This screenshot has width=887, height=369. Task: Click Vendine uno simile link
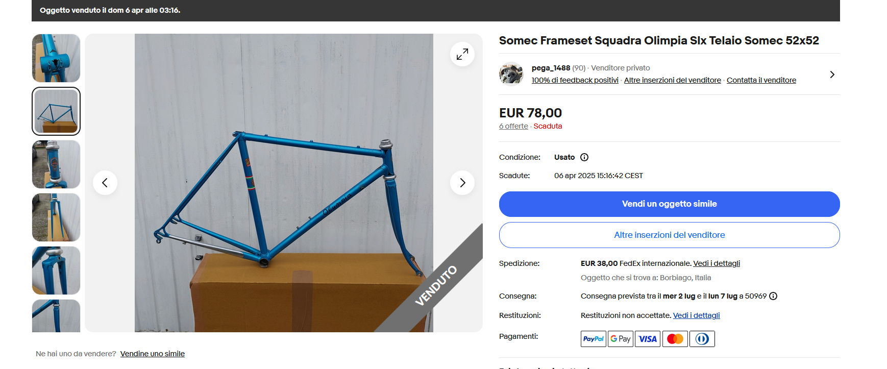tap(153, 354)
